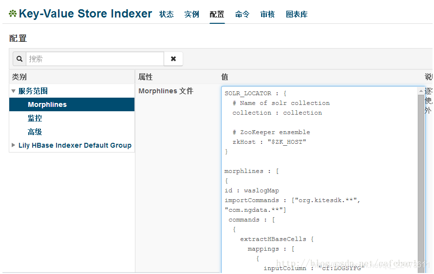Click the zkHost "$ZK_HOST" line
Viewport: 434px width, 274px height.
(x=269, y=142)
